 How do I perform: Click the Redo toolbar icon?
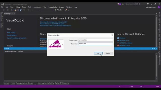(28, 10)
